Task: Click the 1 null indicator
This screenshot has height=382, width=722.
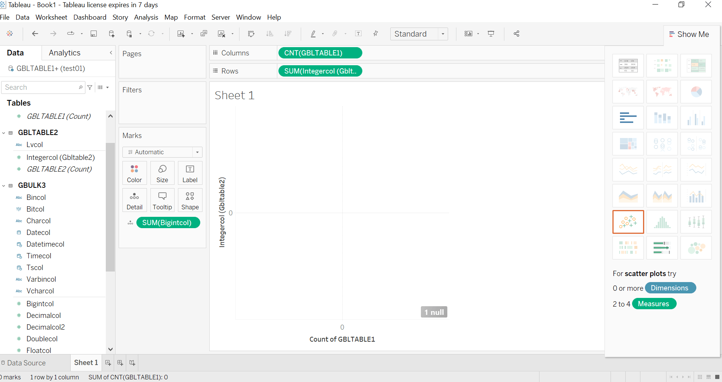Action: [434, 312]
